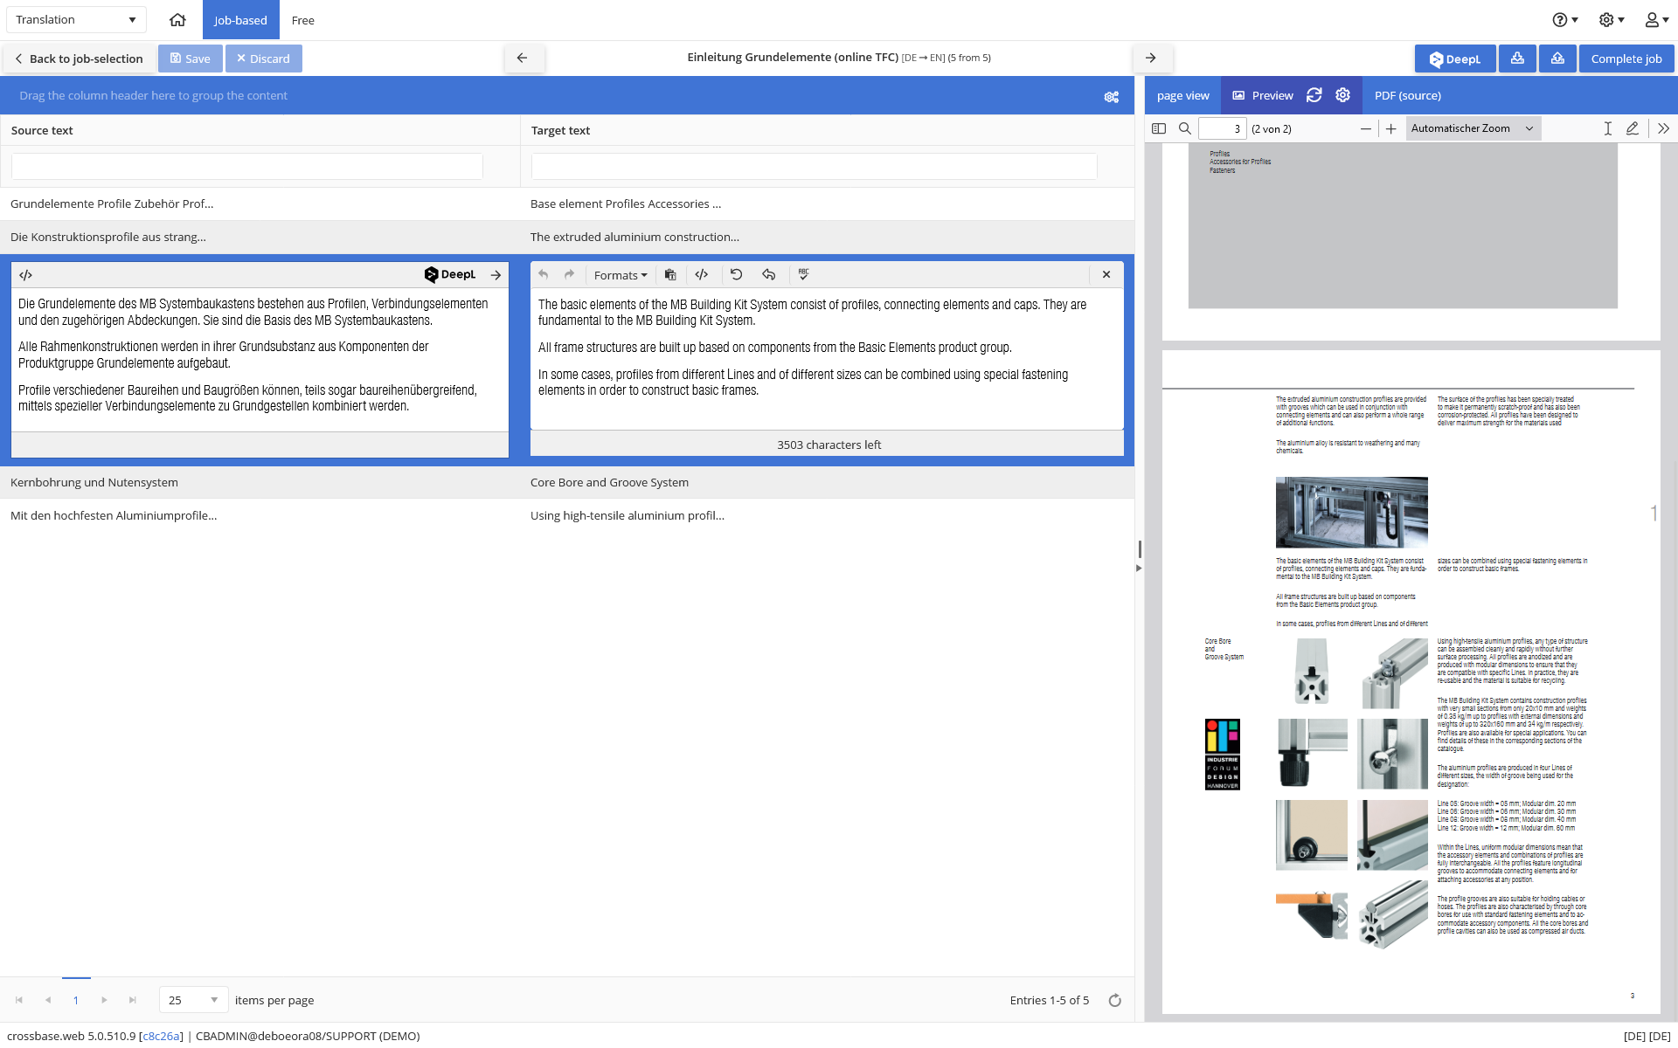Redo edit in target editor
Viewport: 1678px width, 1048px height.
pyautogui.click(x=569, y=274)
